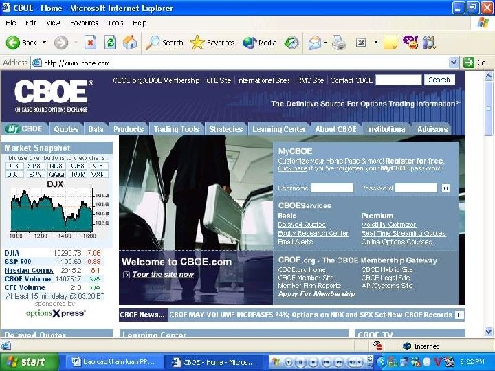
Task: Click the Research binoculars toolbar icon
Action: [x=429, y=43]
